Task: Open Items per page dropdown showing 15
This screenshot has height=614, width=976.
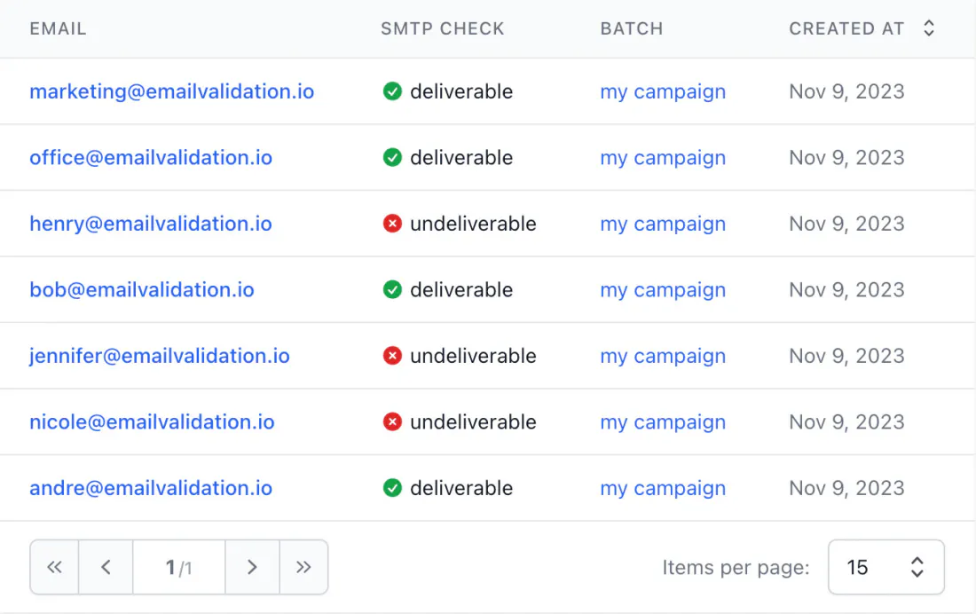Action: (x=885, y=567)
